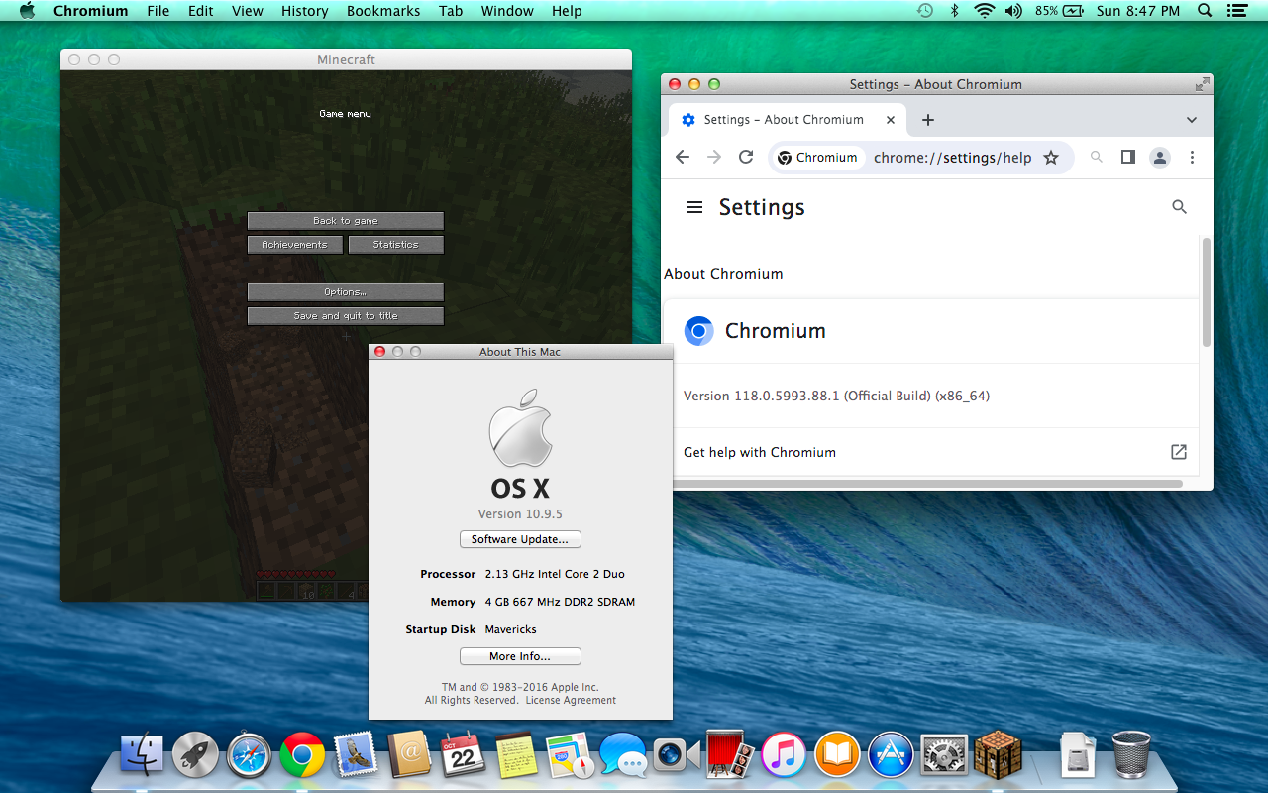This screenshot has height=793, width=1268.
Task: Click the chrome://settings/help address bar
Action: pos(952,158)
